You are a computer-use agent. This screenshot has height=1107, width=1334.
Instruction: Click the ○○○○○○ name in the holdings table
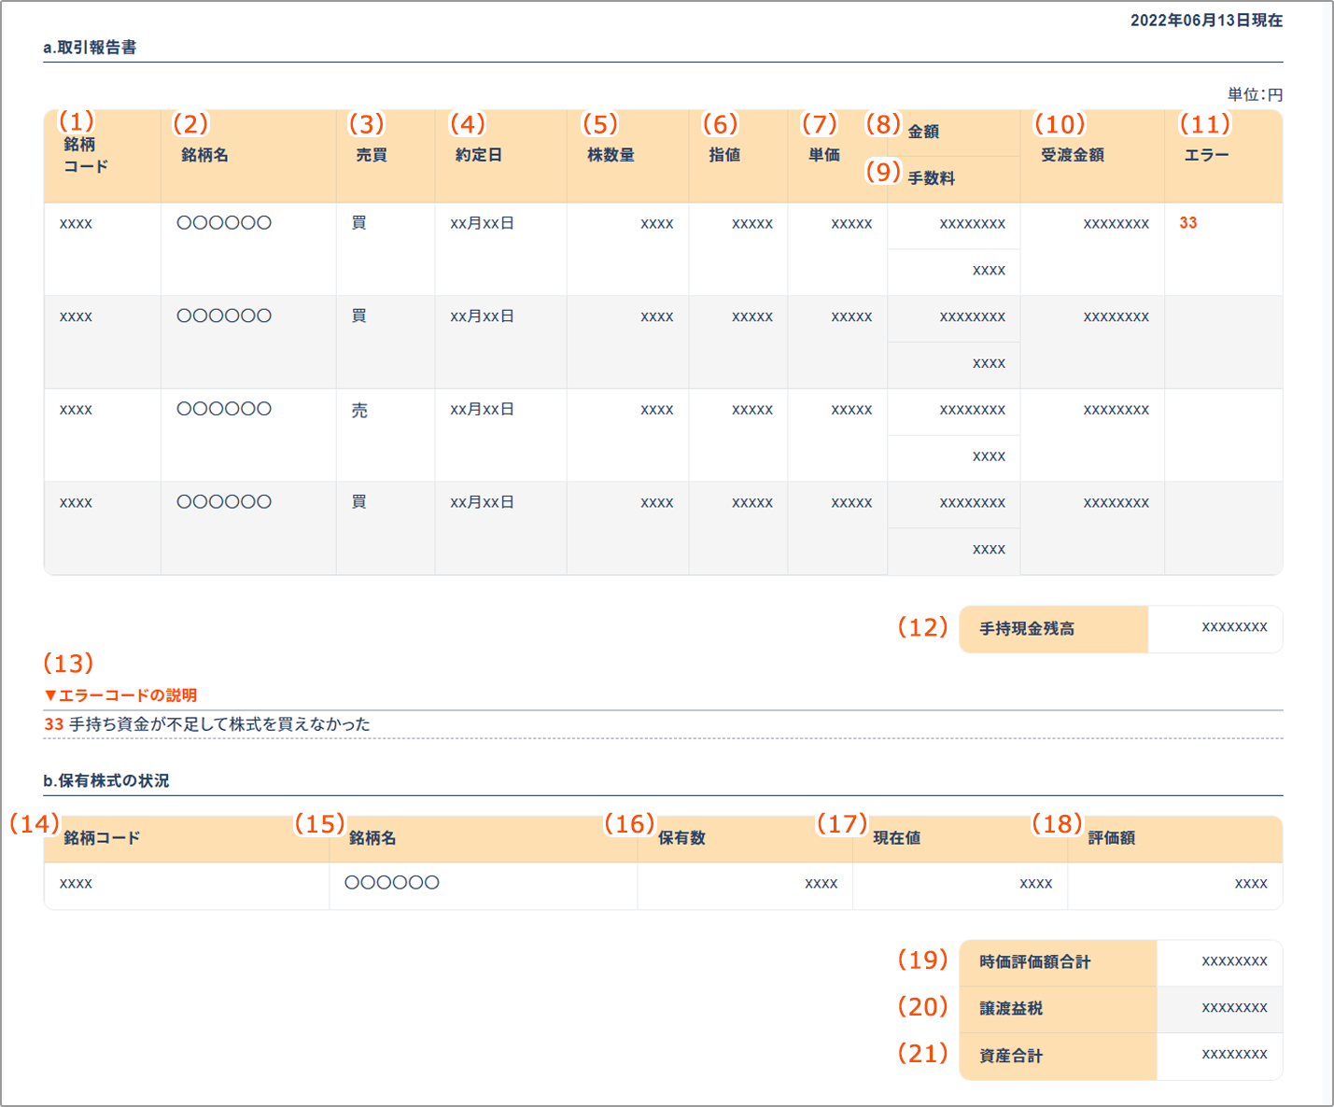coord(392,882)
